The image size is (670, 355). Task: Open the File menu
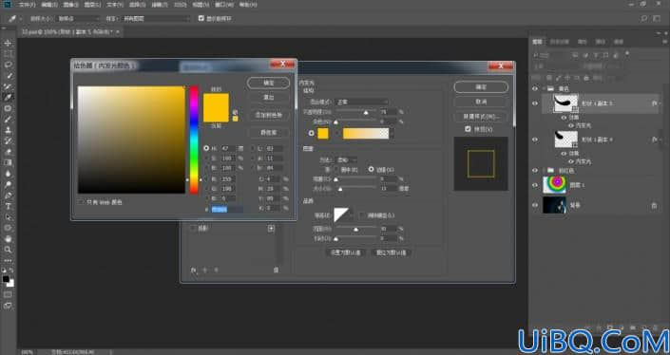pyautogui.click(x=27, y=5)
